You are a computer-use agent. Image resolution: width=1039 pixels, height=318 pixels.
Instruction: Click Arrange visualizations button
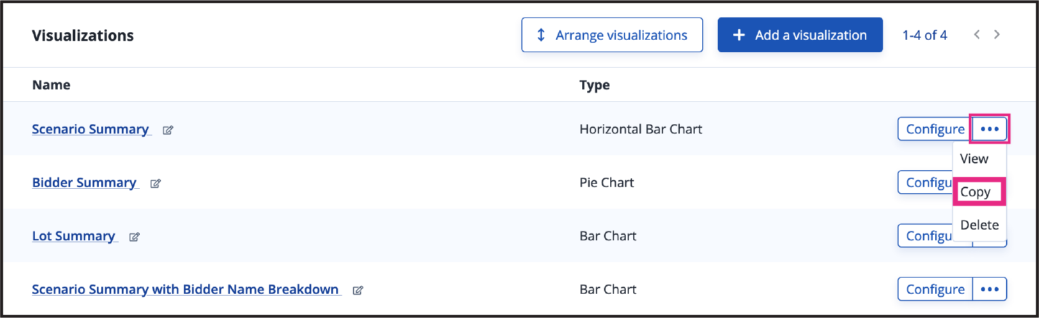pyautogui.click(x=612, y=35)
